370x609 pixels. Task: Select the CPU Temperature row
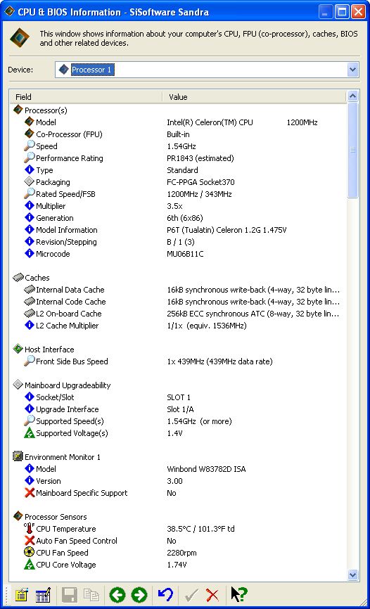coord(178,529)
